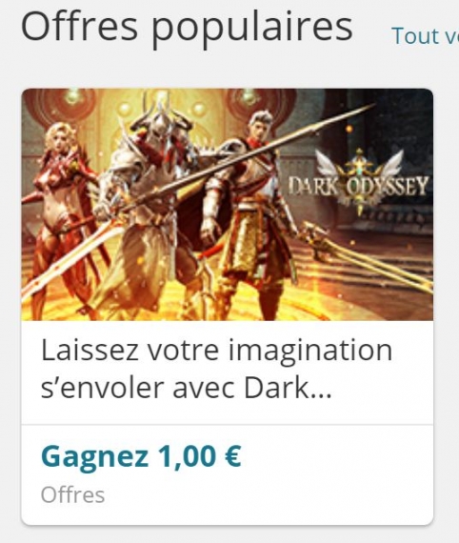Viewport: 459px width, 543px height.
Task: Click the truncated line 's'envoler avec Dark…'
Action: click(x=187, y=388)
